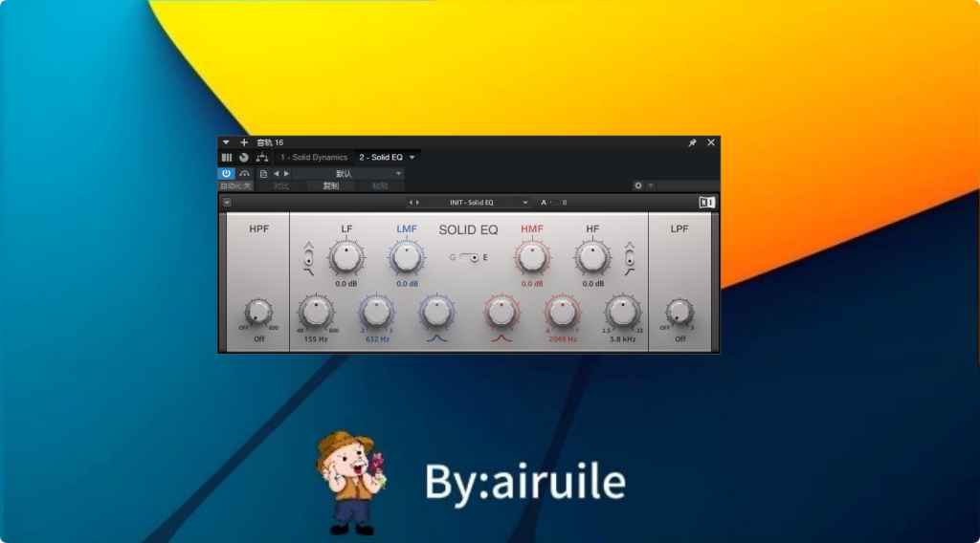Image resolution: width=980 pixels, height=543 pixels.
Task: Click the 对比 compare button
Action: click(281, 186)
